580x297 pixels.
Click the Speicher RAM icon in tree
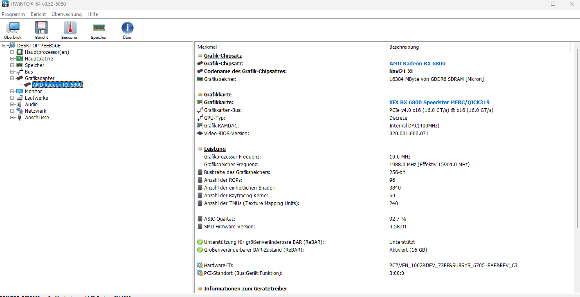tap(20, 65)
